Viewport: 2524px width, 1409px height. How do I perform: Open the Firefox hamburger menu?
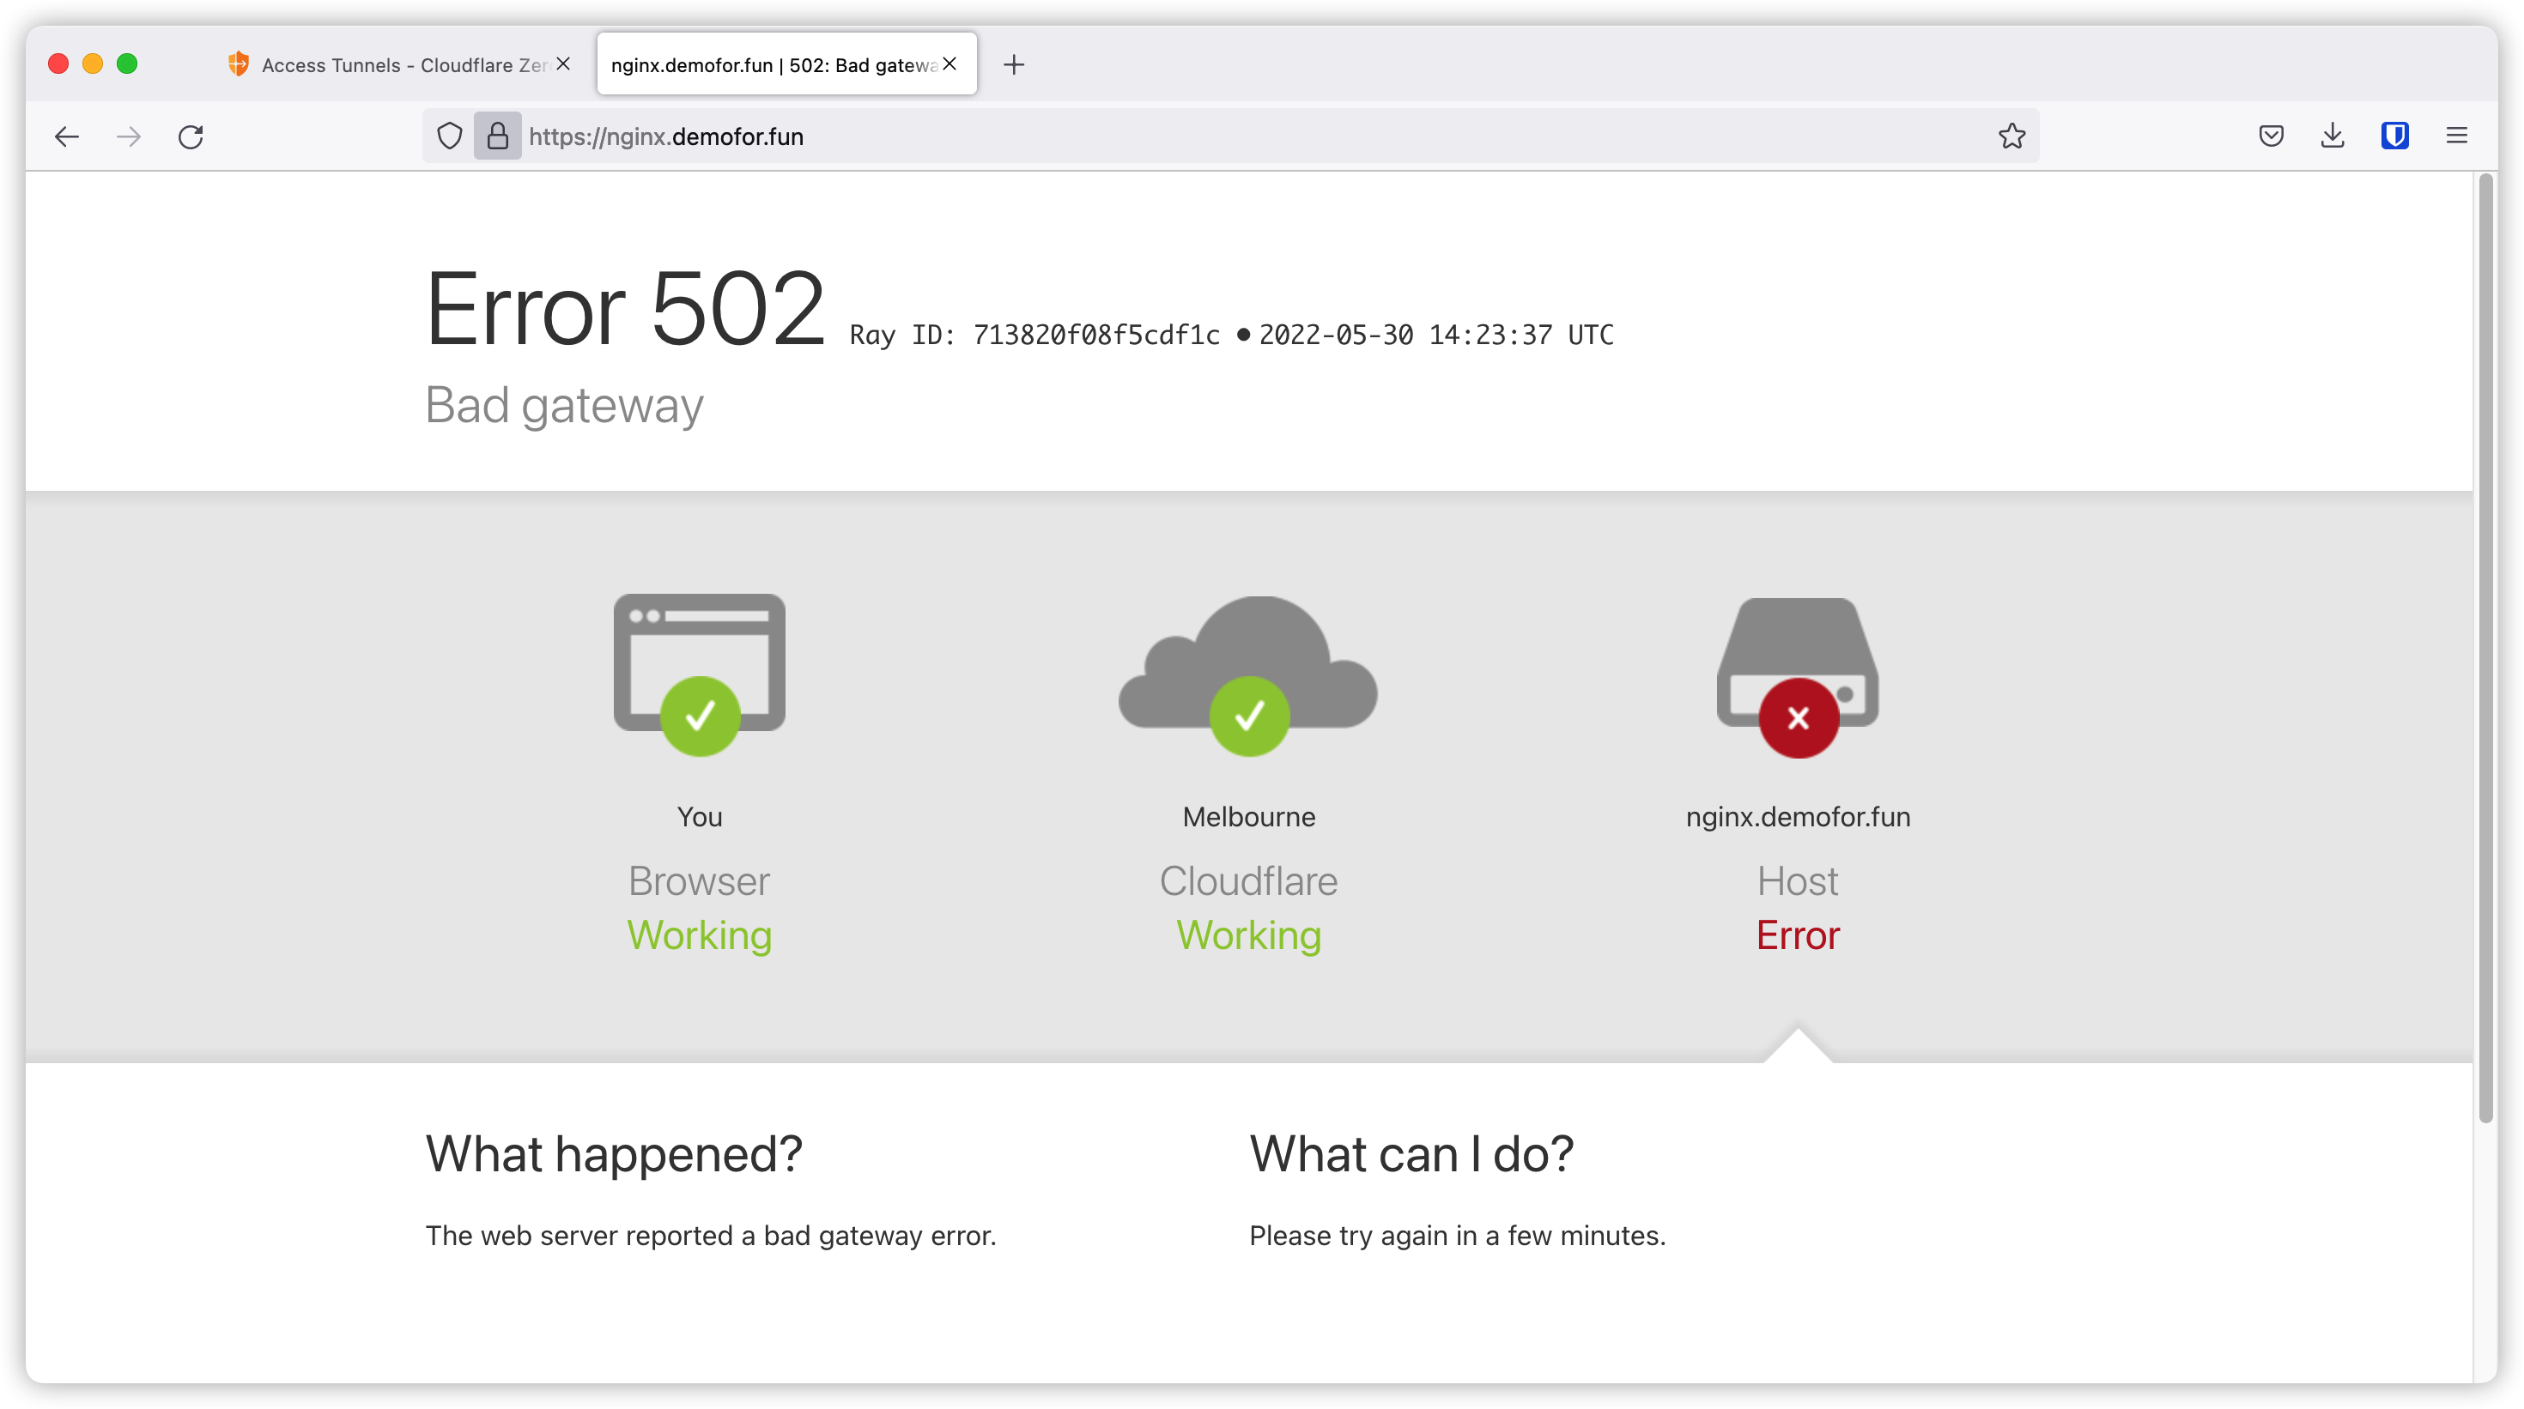[2456, 136]
